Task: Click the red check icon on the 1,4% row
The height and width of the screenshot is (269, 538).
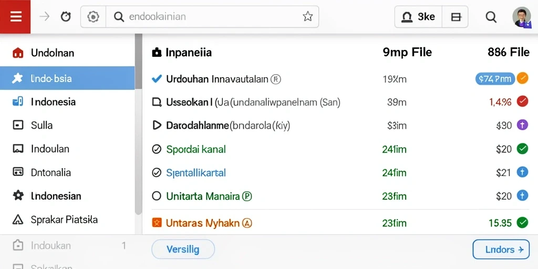Action: (522, 101)
